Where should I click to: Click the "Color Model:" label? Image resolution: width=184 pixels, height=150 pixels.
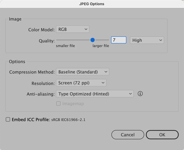[x=41, y=30]
